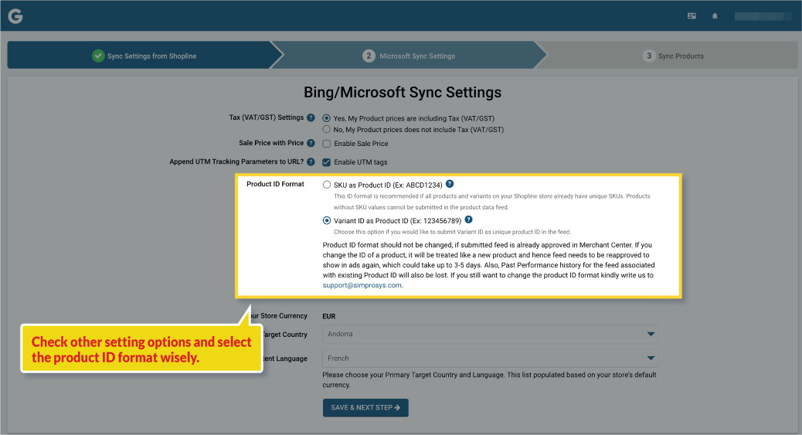
Task: Click the SAVE & NEXT STEP button
Action: click(365, 407)
